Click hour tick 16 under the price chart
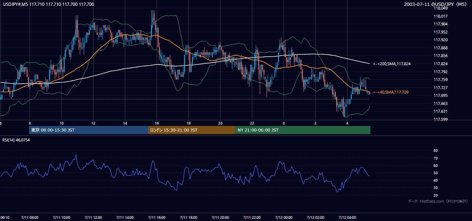 tap(157, 123)
